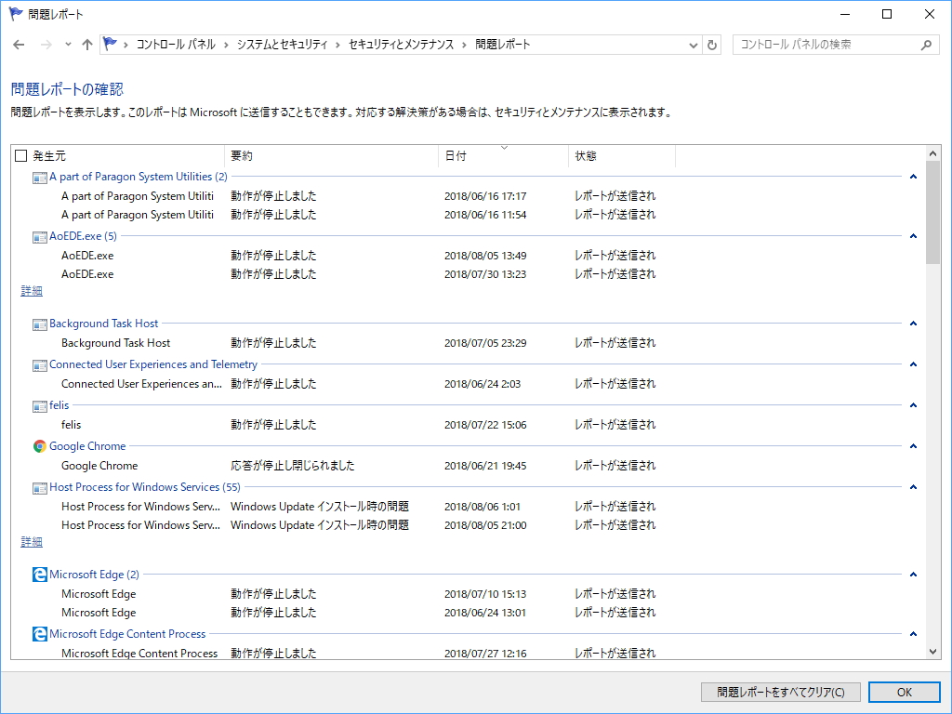The image size is (952, 714).
Task: Collapse the Background Task Host group
Action: click(913, 324)
